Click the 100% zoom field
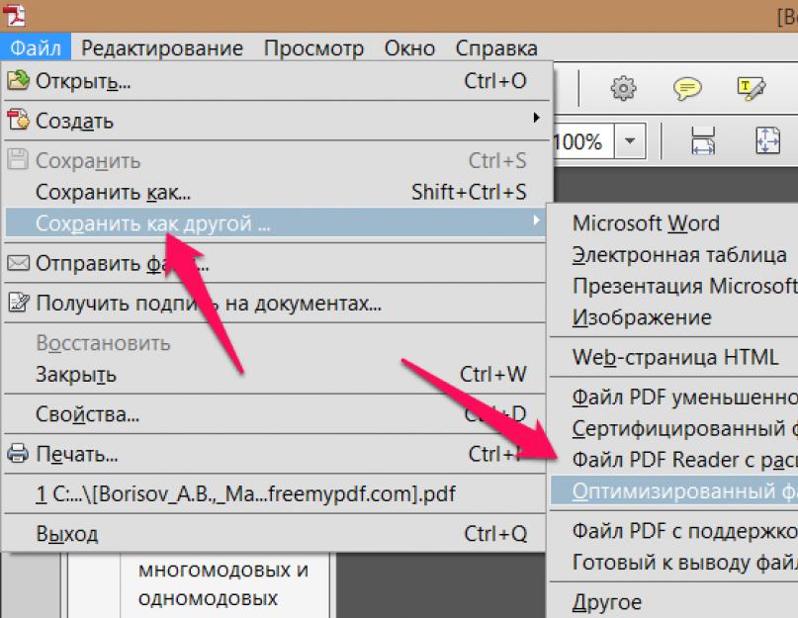798x618 pixels. tap(583, 141)
